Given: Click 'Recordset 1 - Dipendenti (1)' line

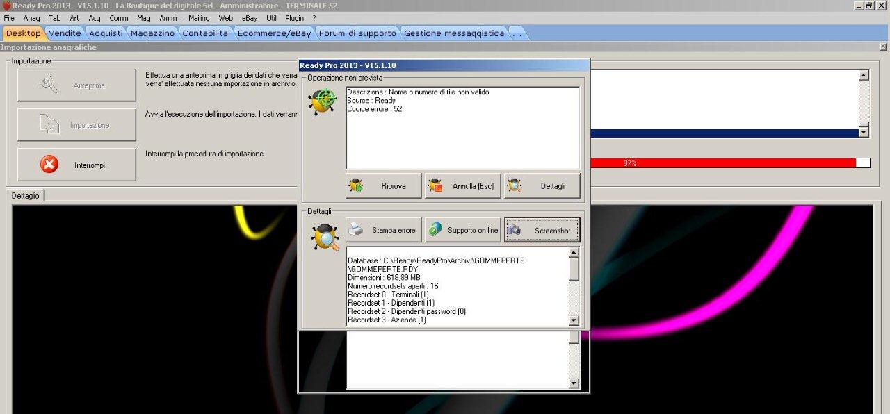Looking at the screenshot, I should (391, 303).
